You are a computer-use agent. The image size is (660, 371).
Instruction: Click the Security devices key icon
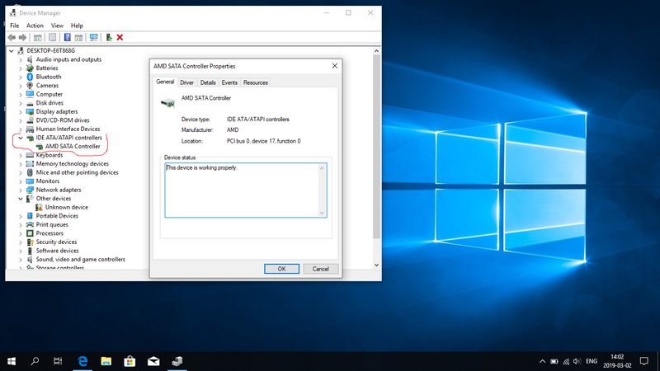pos(30,242)
